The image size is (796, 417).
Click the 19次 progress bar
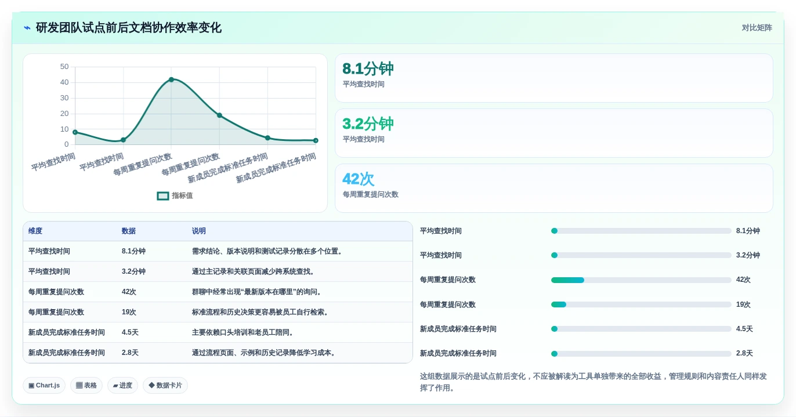coord(641,304)
